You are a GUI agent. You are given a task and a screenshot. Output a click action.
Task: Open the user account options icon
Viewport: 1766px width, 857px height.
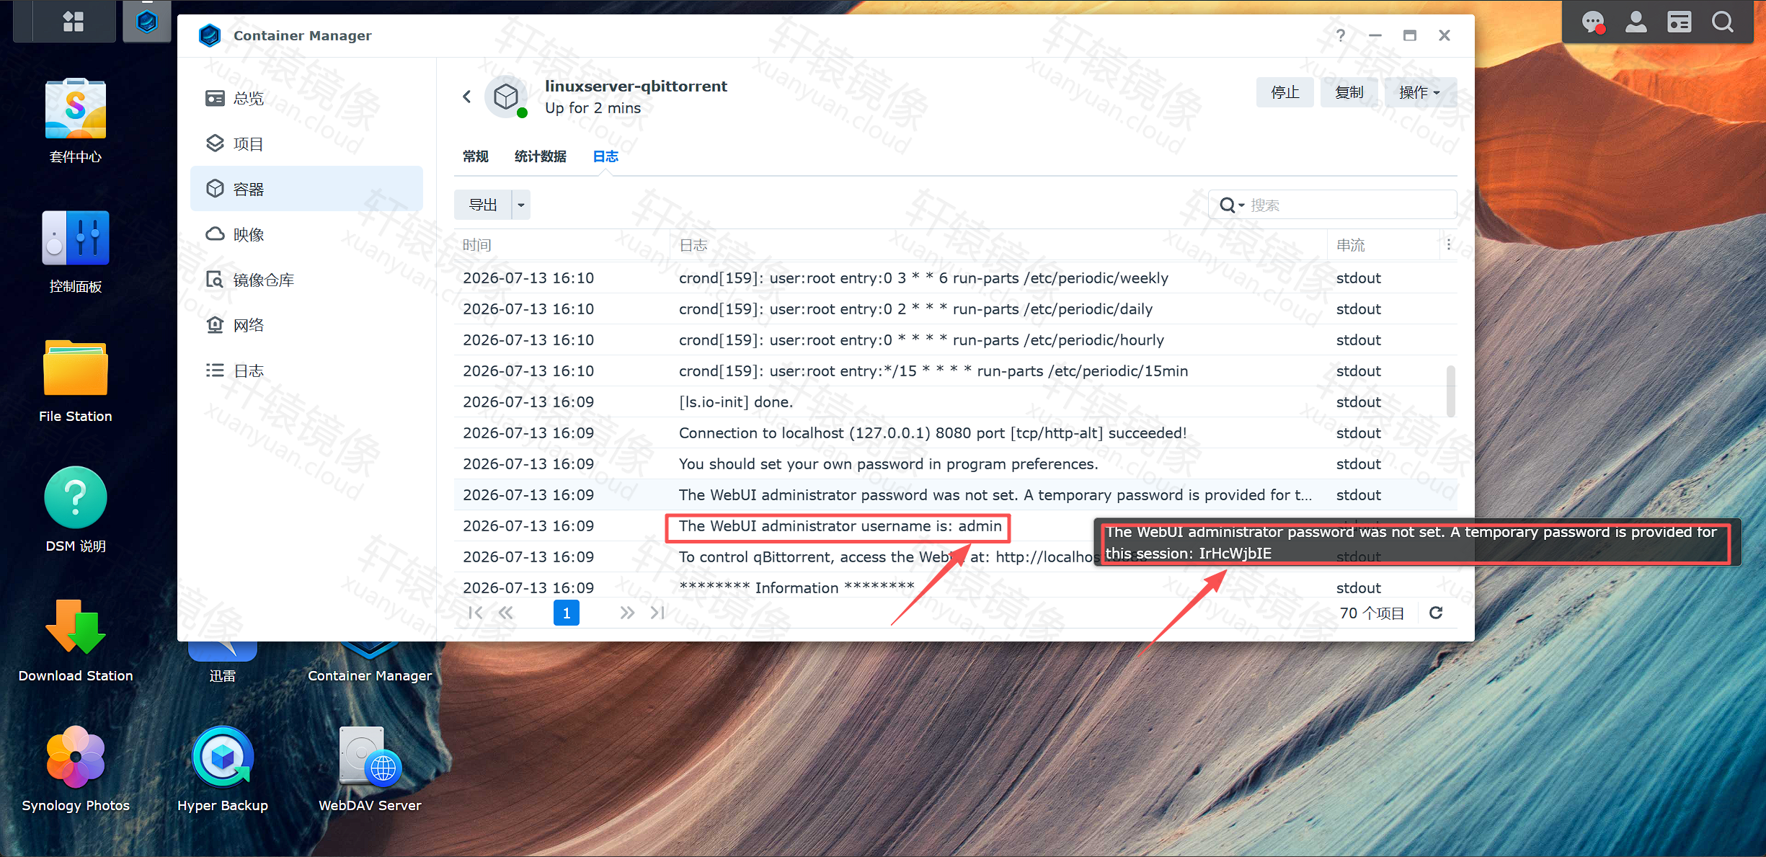coord(1636,22)
